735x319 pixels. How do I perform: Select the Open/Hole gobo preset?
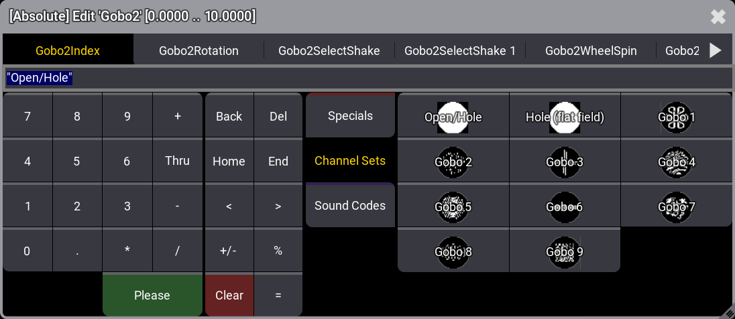coord(453,117)
